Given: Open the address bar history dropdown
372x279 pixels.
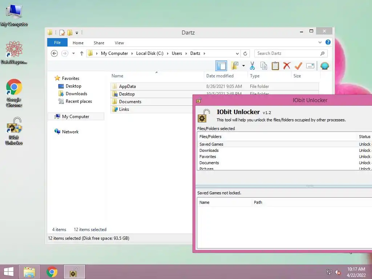Looking at the screenshot, I should (x=237, y=54).
